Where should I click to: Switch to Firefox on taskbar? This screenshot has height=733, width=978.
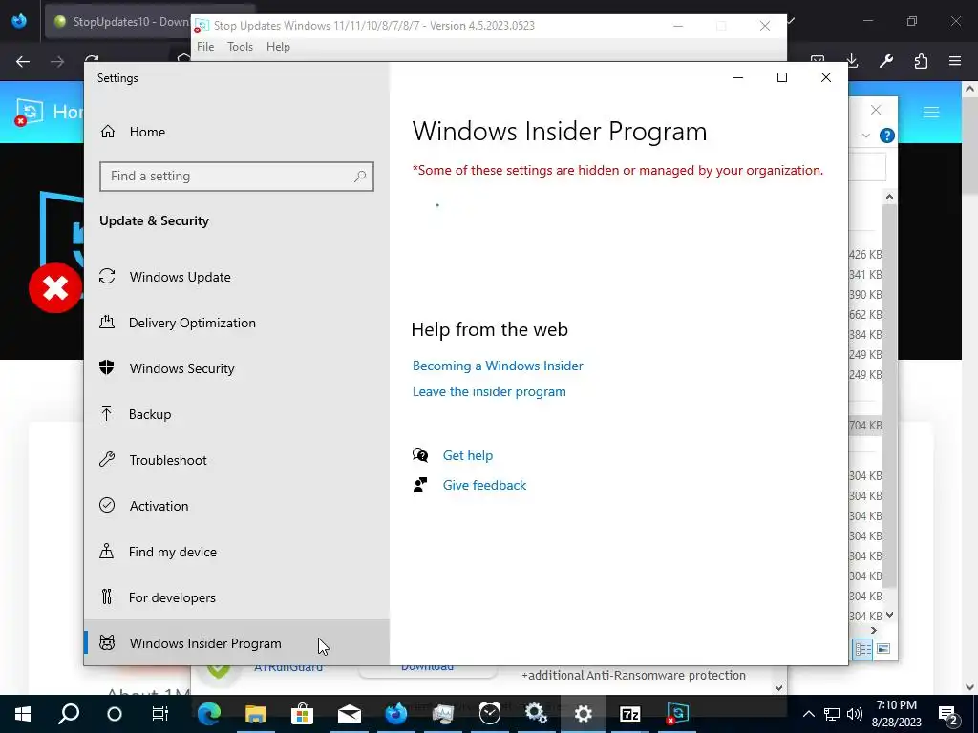pyautogui.click(x=396, y=714)
